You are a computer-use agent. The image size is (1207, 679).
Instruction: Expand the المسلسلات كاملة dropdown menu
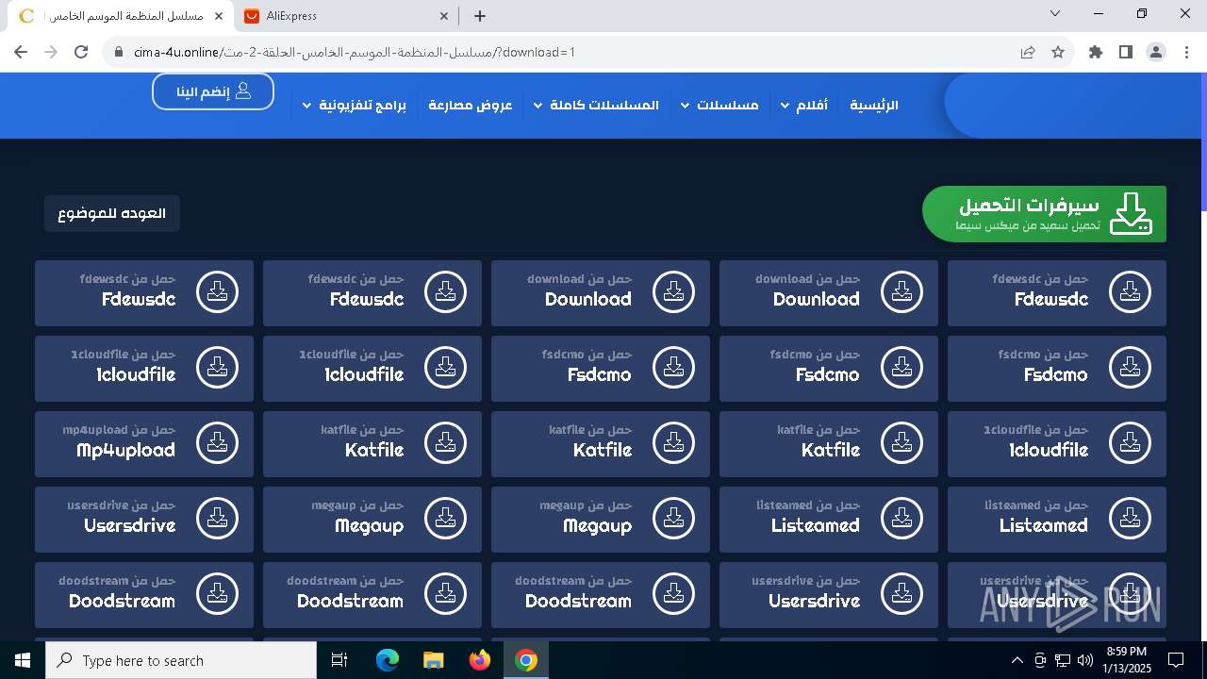tap(537, 106)
